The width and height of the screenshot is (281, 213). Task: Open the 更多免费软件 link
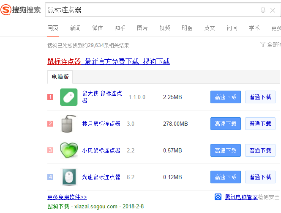[x=67, y=197]
